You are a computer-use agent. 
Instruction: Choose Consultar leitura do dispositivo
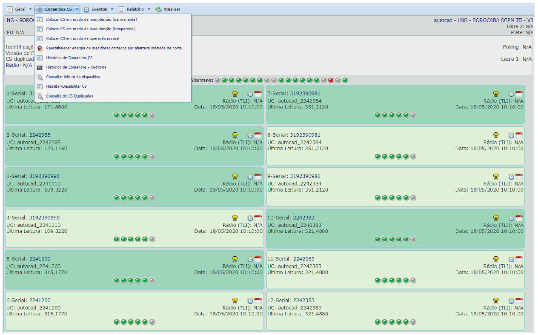[73, 77]
